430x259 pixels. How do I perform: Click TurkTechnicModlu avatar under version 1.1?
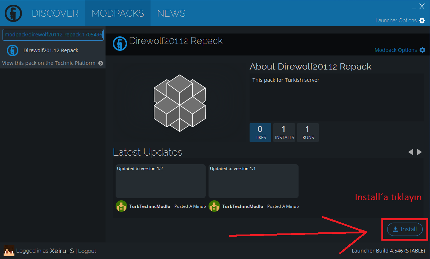pyautogui.click(x=214, y=206)
